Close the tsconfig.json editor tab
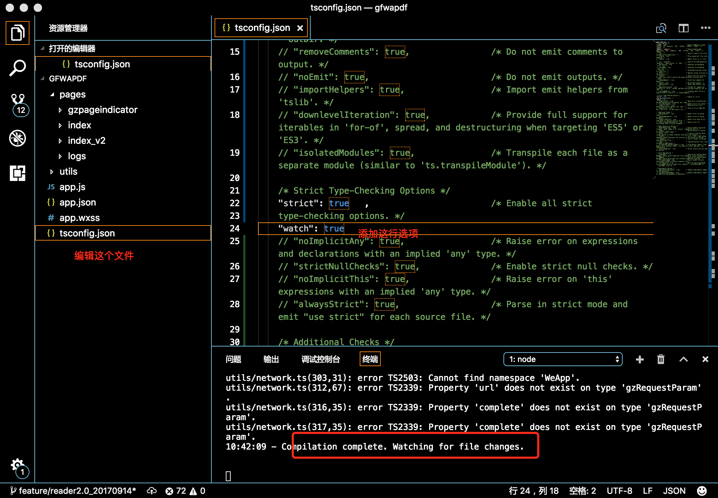Image resolution: width=718 pixels, height=498 pixels. [x=300, y=28]
